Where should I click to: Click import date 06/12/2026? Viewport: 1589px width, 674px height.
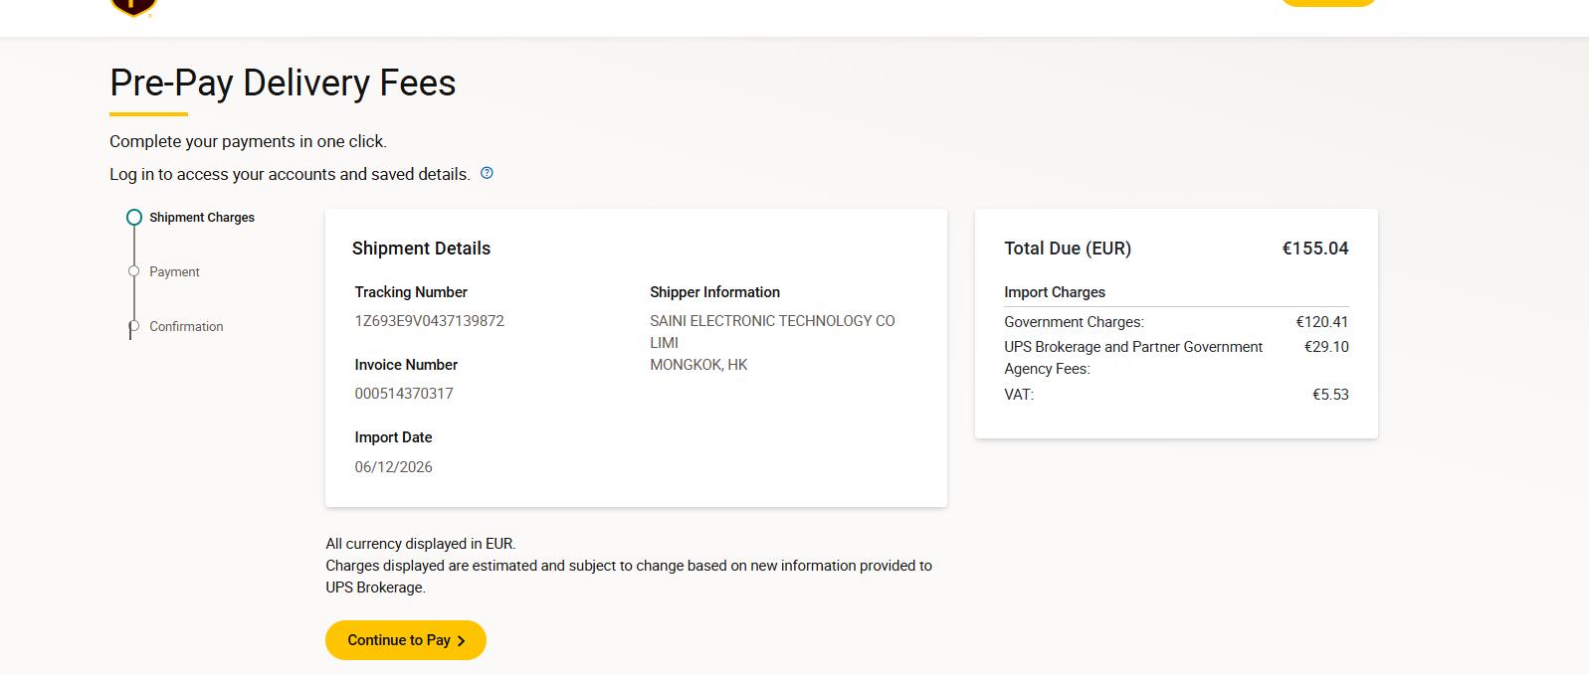(394, 467)
